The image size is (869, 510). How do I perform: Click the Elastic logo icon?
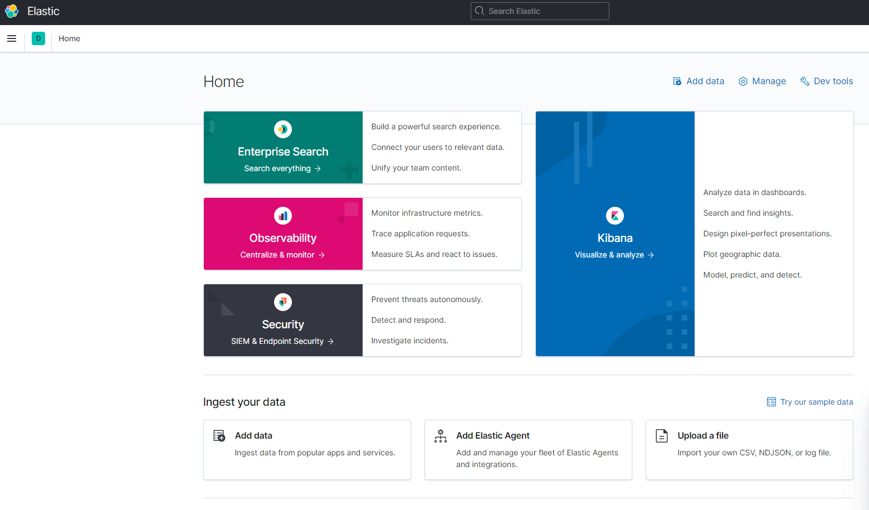click(x=12, y=11)
